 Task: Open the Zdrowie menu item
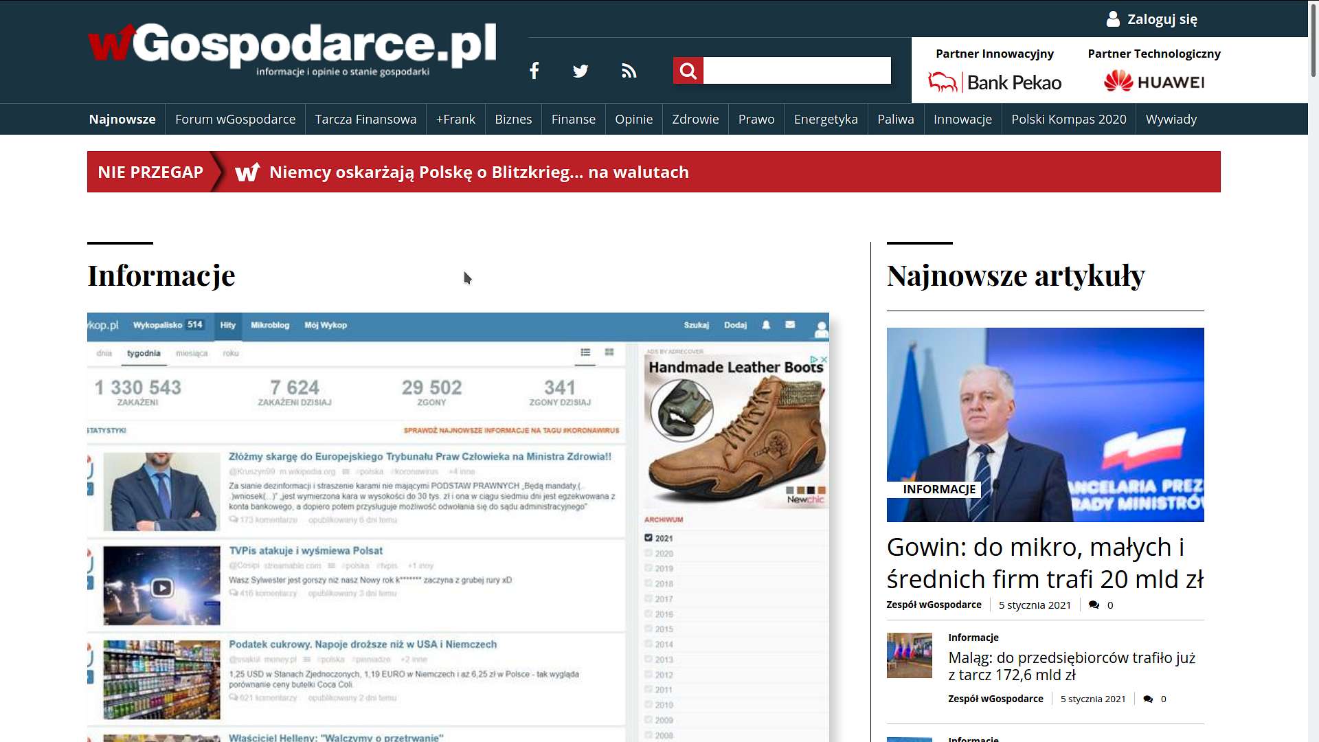pyautogui.click(x=695, y=120)
